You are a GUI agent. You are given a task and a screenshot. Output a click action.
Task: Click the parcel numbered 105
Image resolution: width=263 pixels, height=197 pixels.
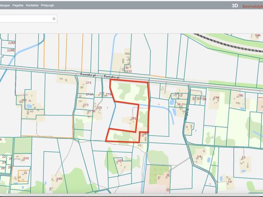click(x=26, y=158)
